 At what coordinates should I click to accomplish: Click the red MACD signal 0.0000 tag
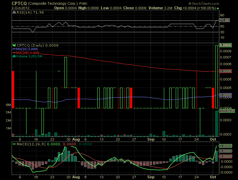[x=225, y=156]
